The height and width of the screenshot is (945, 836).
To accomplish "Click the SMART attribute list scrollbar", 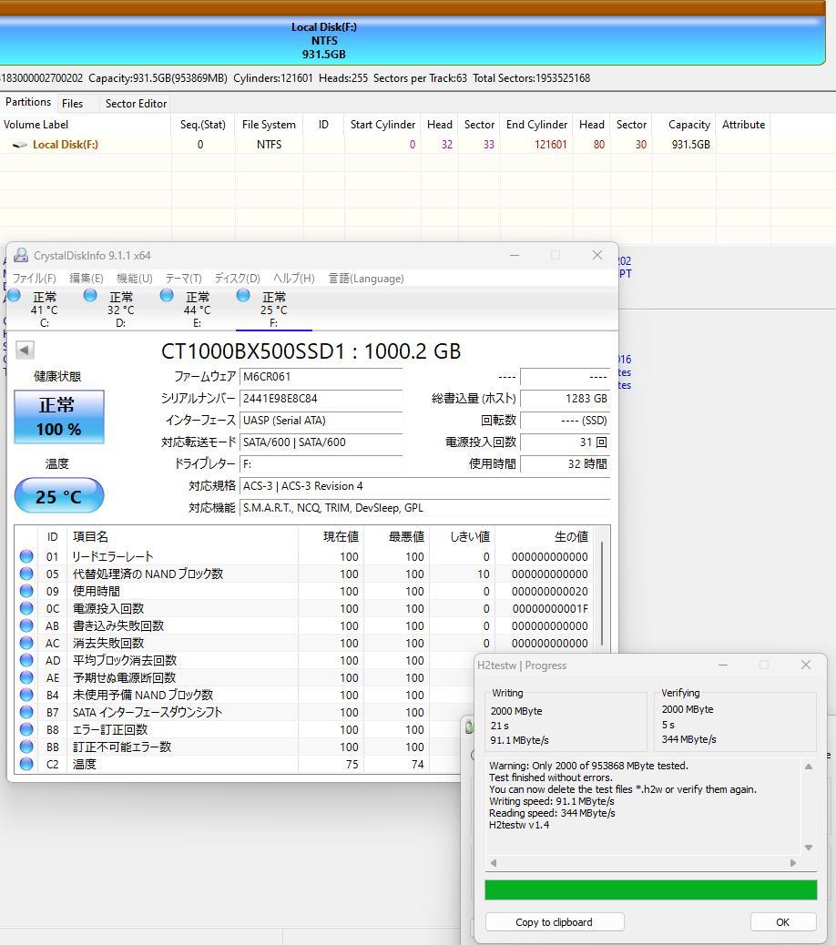I will tap(602, 594).
